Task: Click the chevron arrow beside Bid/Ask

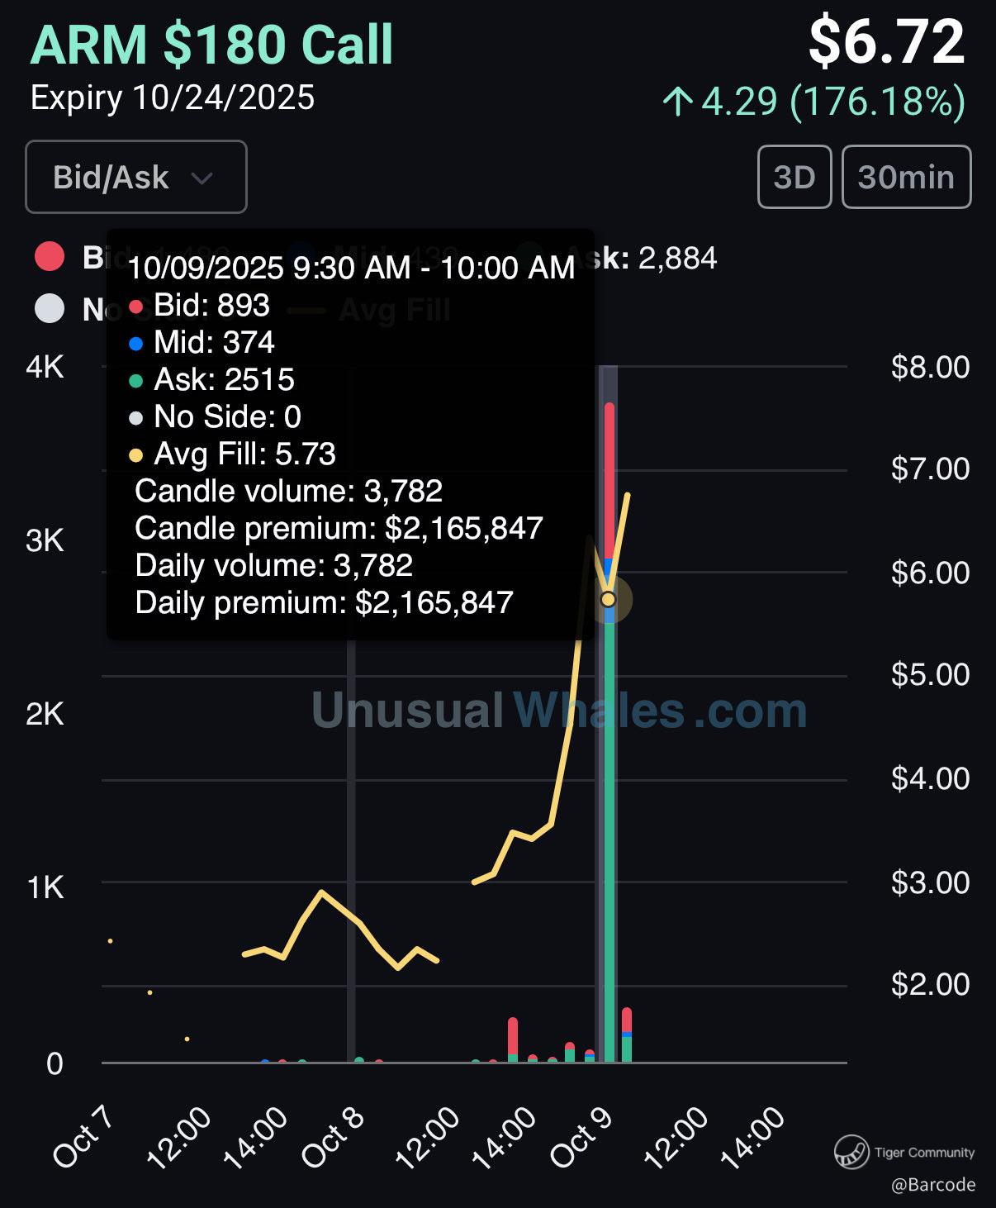Action: pyautogui.click(x=202, y=178)
